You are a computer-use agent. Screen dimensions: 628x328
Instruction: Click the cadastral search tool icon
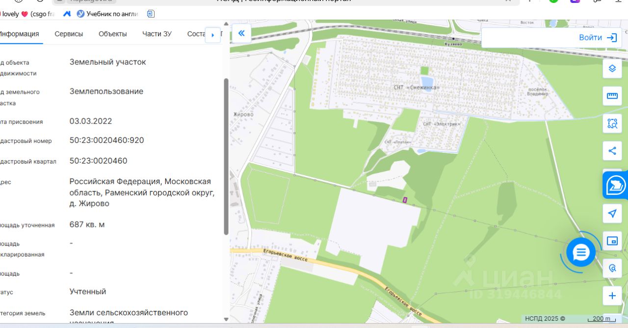point(612,268)
